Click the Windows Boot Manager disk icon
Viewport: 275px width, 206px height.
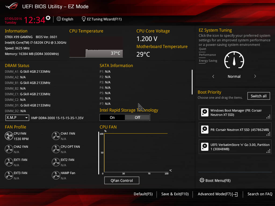pos(205,112)
